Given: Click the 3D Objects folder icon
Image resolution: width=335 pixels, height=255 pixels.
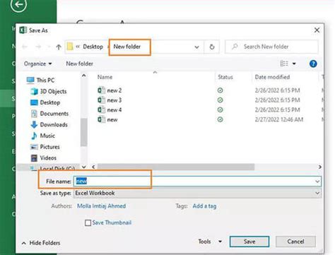Looking at the screenshot, I should click(x=34, y=91).
